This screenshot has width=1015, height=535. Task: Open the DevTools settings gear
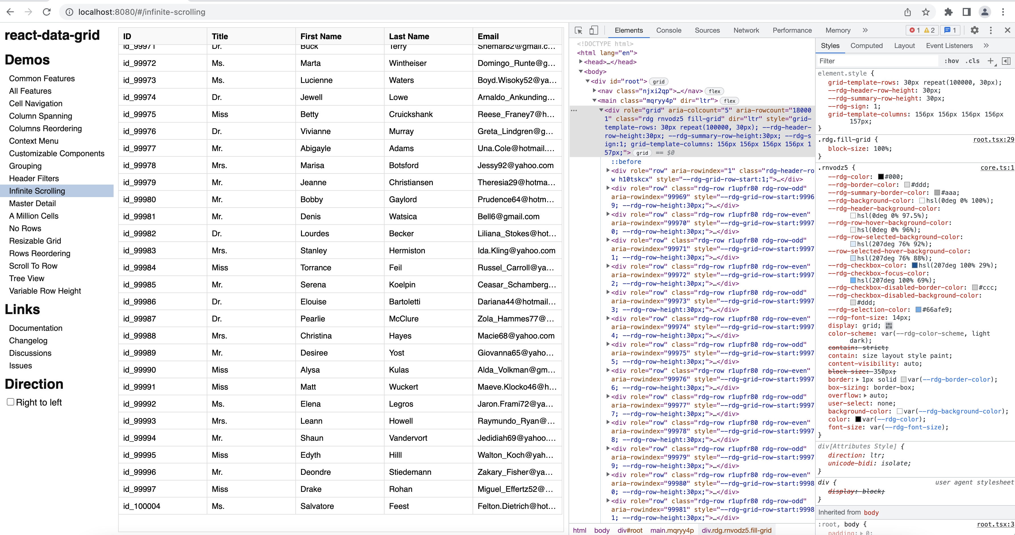975,30
